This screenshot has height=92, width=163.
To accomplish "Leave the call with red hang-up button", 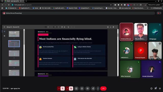I will 103,88.
